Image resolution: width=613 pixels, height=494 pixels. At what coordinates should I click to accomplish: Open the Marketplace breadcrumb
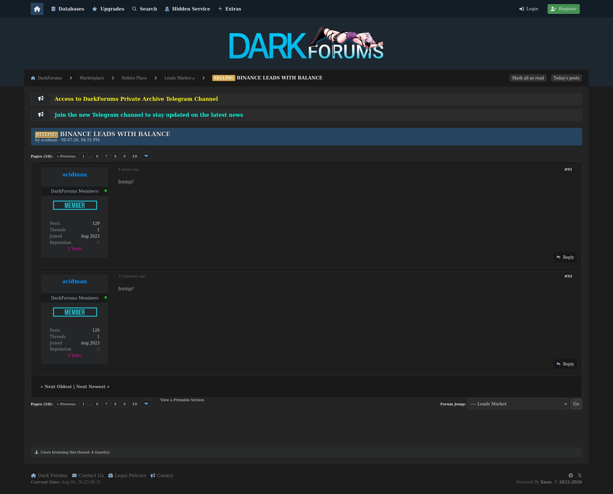(x=92, y=78)
